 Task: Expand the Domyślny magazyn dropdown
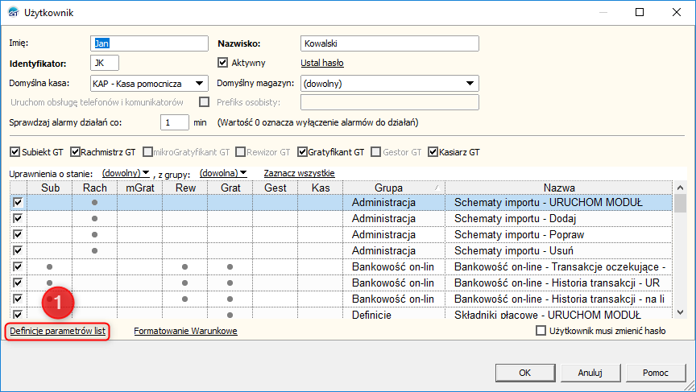tap(470, 83)
